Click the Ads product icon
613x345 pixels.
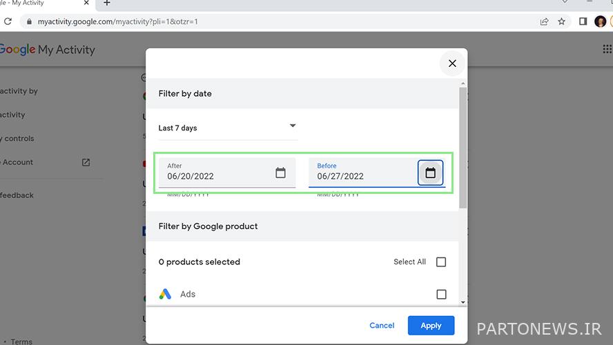point(165,294)
